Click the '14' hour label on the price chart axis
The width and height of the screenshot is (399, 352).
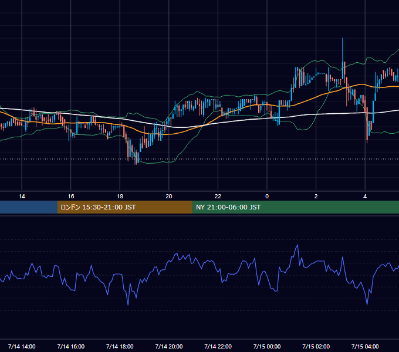click(22, 197)
